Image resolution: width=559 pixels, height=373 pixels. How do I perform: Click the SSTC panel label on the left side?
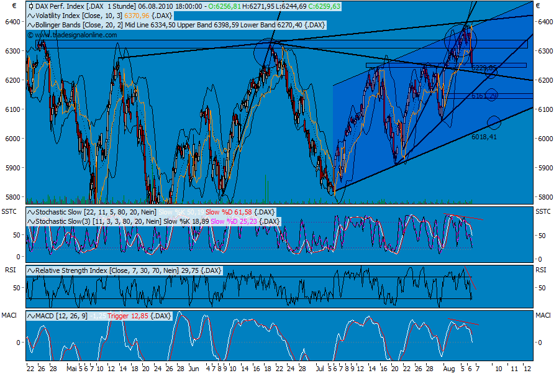[x=9, y=212]
